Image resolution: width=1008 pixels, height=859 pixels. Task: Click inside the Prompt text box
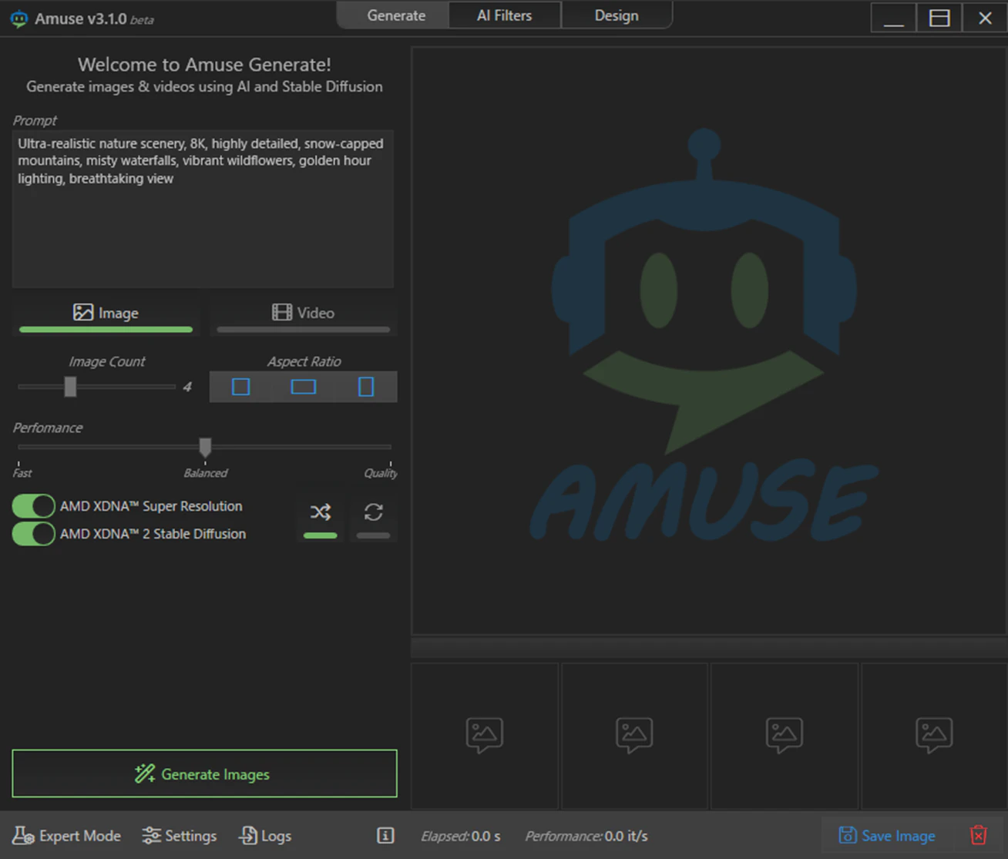(203, 209)
